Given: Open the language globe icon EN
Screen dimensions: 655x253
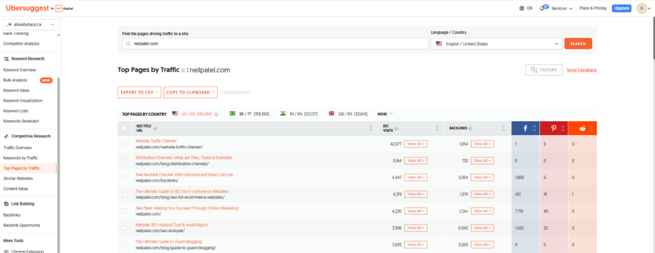Looking at the screenshot, I should pyautogui.click(x=522, y=8).
